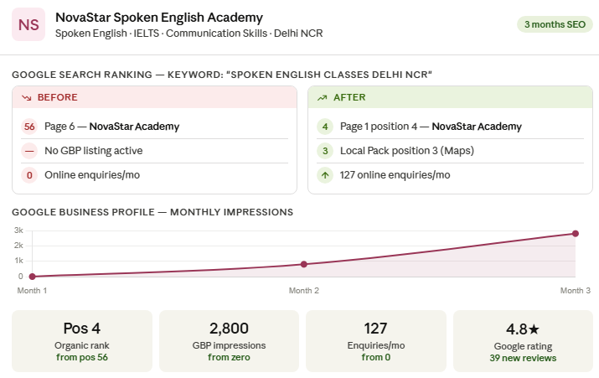Click the red minus badge beside No GBP listing

coord(29,151)
